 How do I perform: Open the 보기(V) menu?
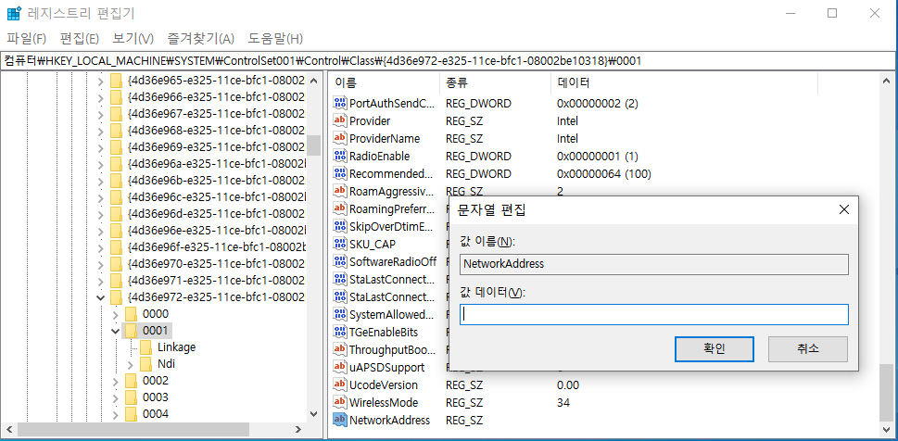coord(133,39)
